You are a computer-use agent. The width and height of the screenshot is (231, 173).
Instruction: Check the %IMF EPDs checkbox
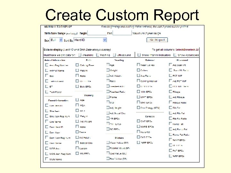coord(170,140)
